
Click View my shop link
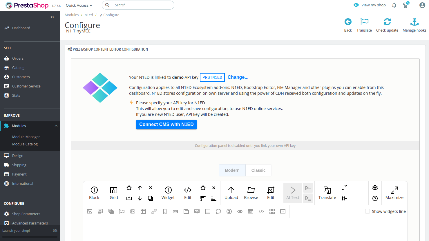370,5
